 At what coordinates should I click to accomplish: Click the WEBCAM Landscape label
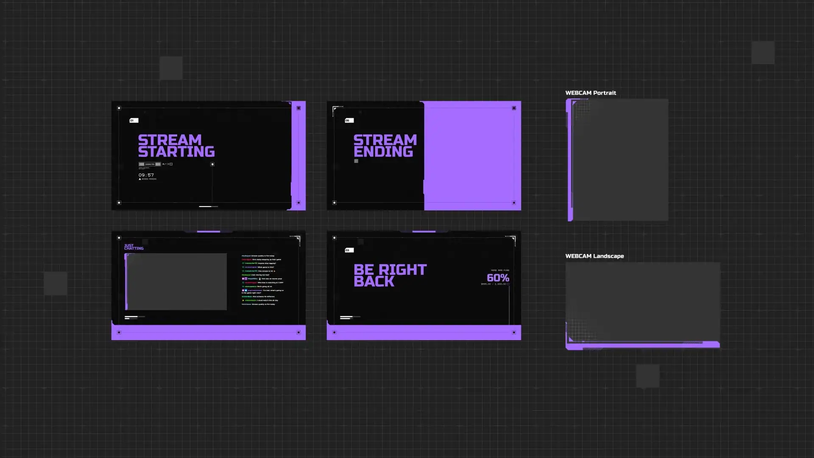[x=594, y=256]
